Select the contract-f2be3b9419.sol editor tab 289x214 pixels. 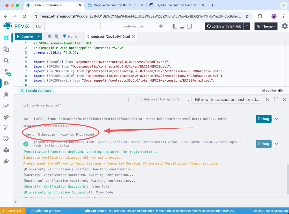(x=110, y=36)
